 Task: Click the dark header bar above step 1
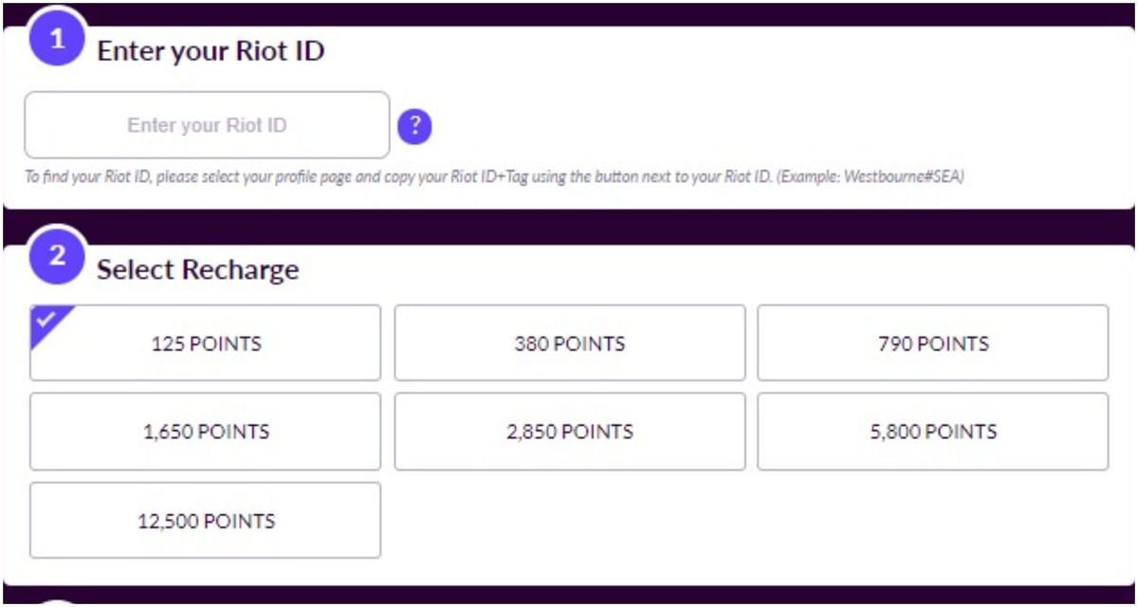pos(569,9)
